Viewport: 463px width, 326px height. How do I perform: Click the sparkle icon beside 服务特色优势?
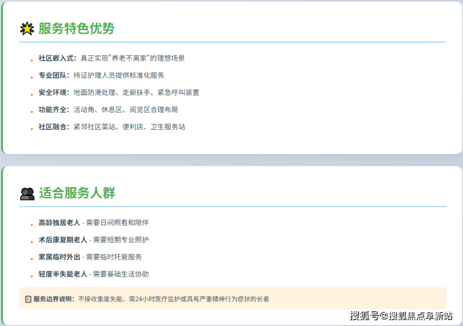[x=27, y=29]
